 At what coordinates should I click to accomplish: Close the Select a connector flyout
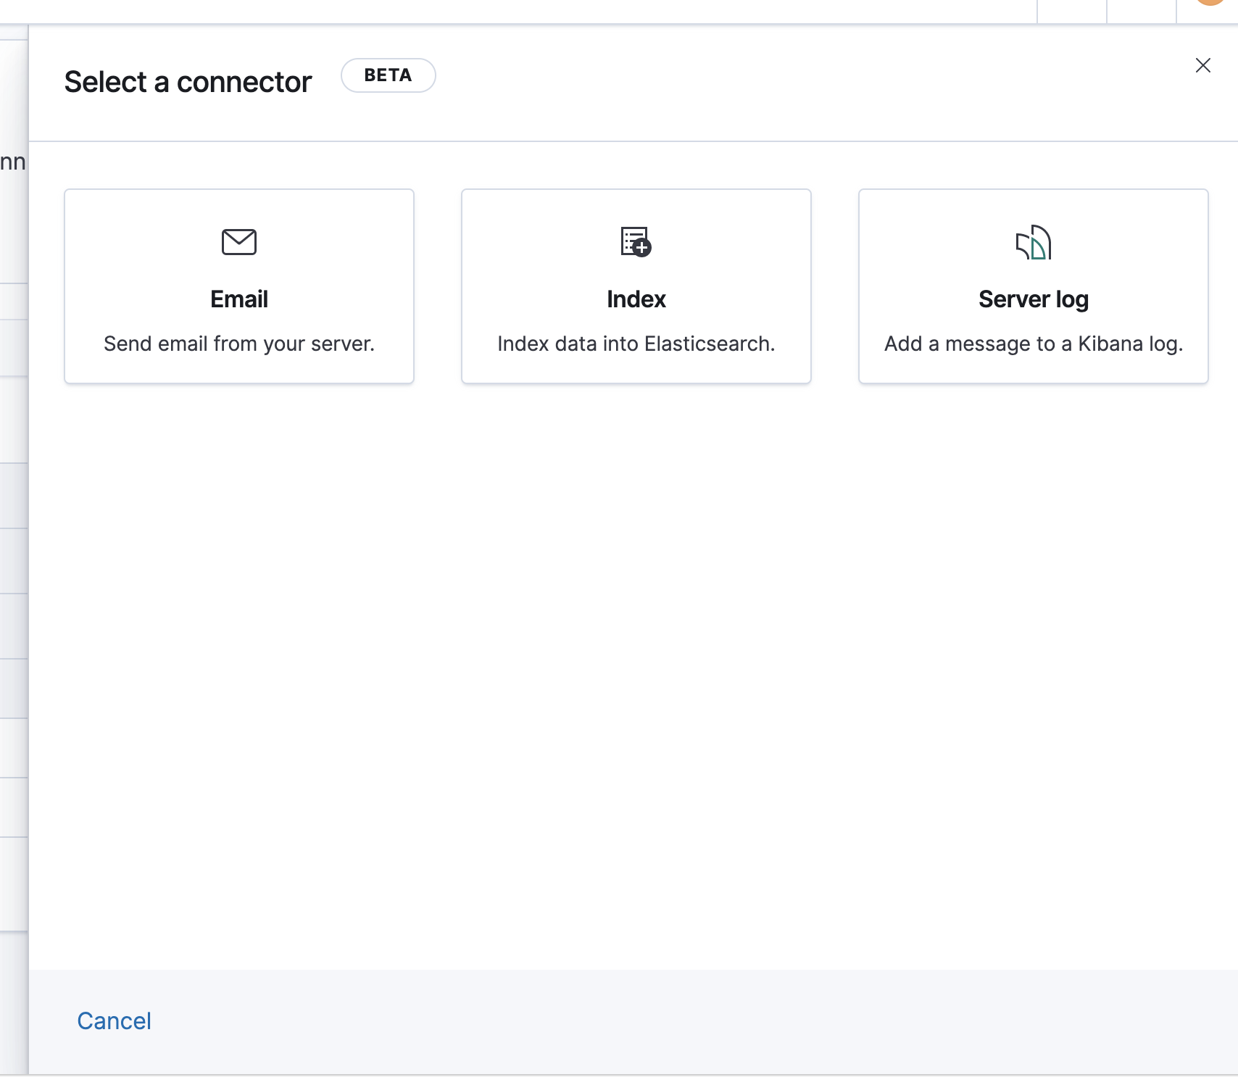(x=1203, y=65)
